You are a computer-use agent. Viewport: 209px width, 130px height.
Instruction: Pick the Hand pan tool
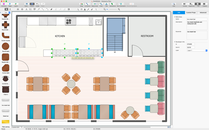coord(81,9)
